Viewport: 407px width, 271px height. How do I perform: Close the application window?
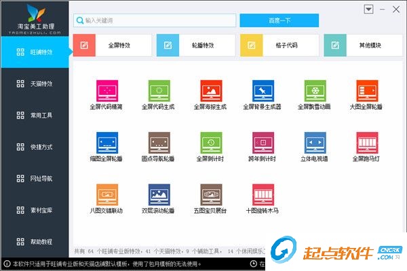coord(396,9)
